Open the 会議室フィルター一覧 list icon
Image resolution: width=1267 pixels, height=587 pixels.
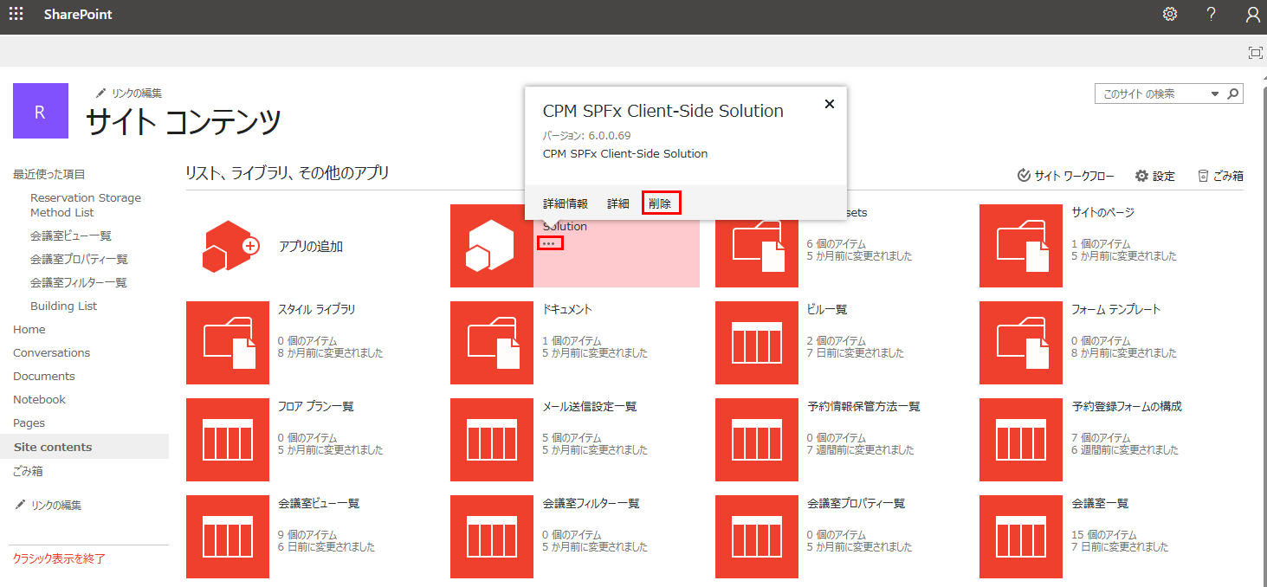click(492, 537)
